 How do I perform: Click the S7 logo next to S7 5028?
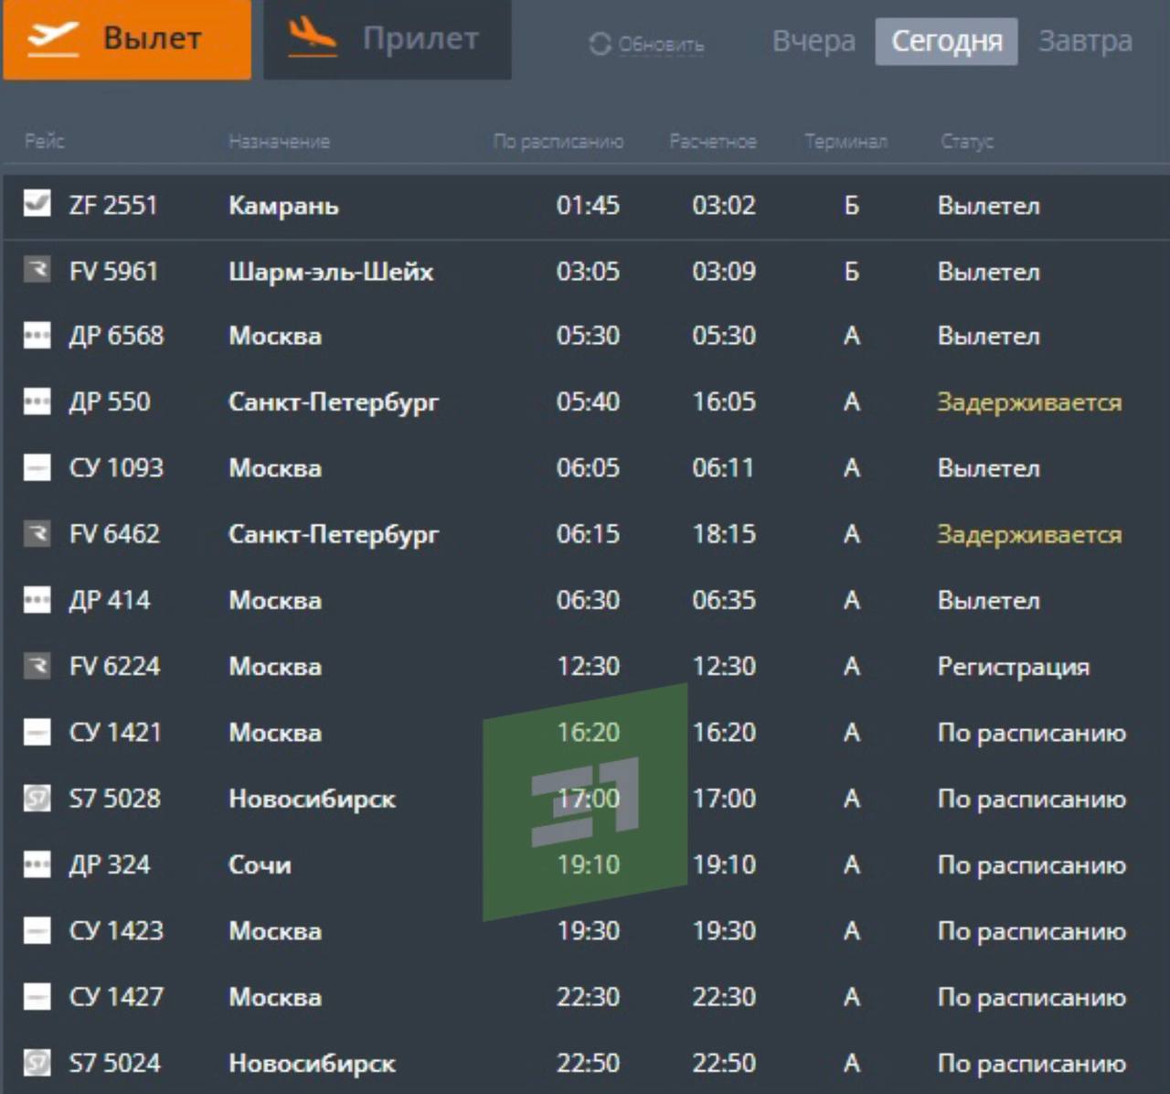37,799
